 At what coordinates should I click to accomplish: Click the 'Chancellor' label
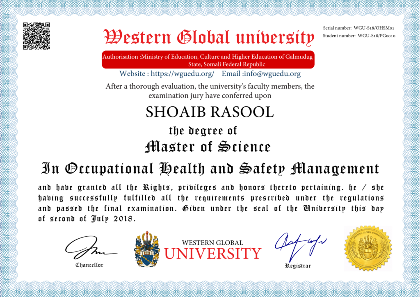(x=89, y=265)
